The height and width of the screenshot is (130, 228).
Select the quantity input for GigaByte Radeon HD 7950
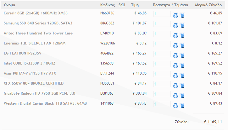tap(162, 94)
